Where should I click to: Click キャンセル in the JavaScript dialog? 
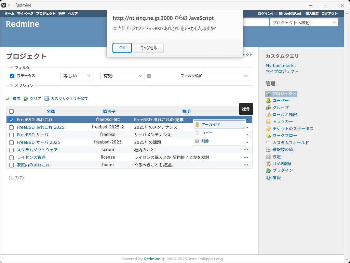[149, 48]
